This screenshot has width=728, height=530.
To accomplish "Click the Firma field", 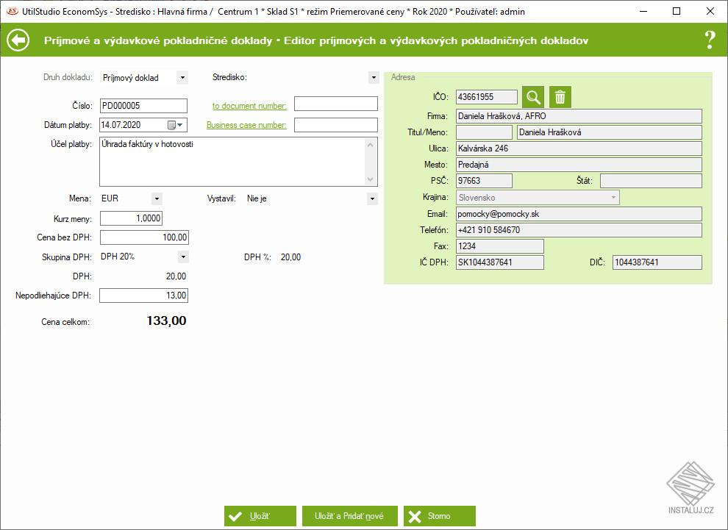I will (x=579, y=116).
